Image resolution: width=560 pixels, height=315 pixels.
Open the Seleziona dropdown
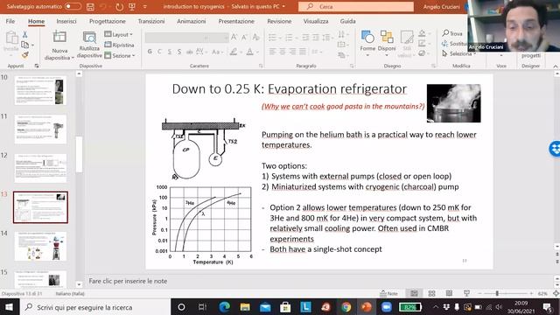(458, 53)
